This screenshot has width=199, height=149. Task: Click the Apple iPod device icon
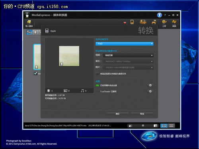coord(47,31)
